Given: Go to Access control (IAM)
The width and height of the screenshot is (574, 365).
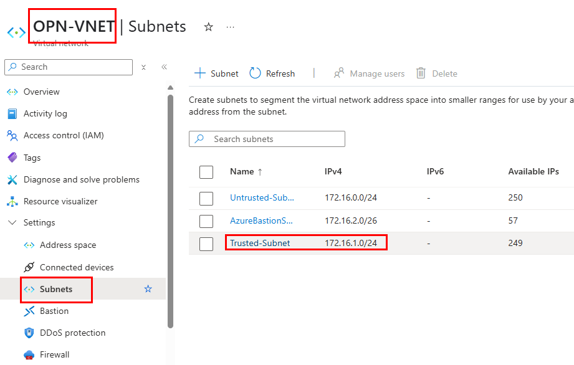Looking at the screenshot, I should click(x=64, y=136).
